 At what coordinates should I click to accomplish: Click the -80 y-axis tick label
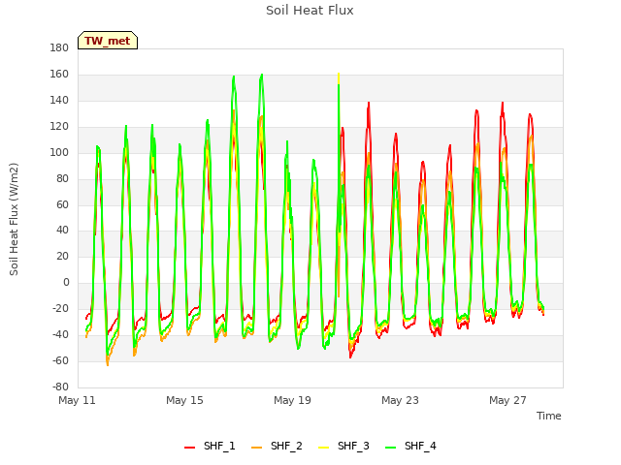(60, 387)
